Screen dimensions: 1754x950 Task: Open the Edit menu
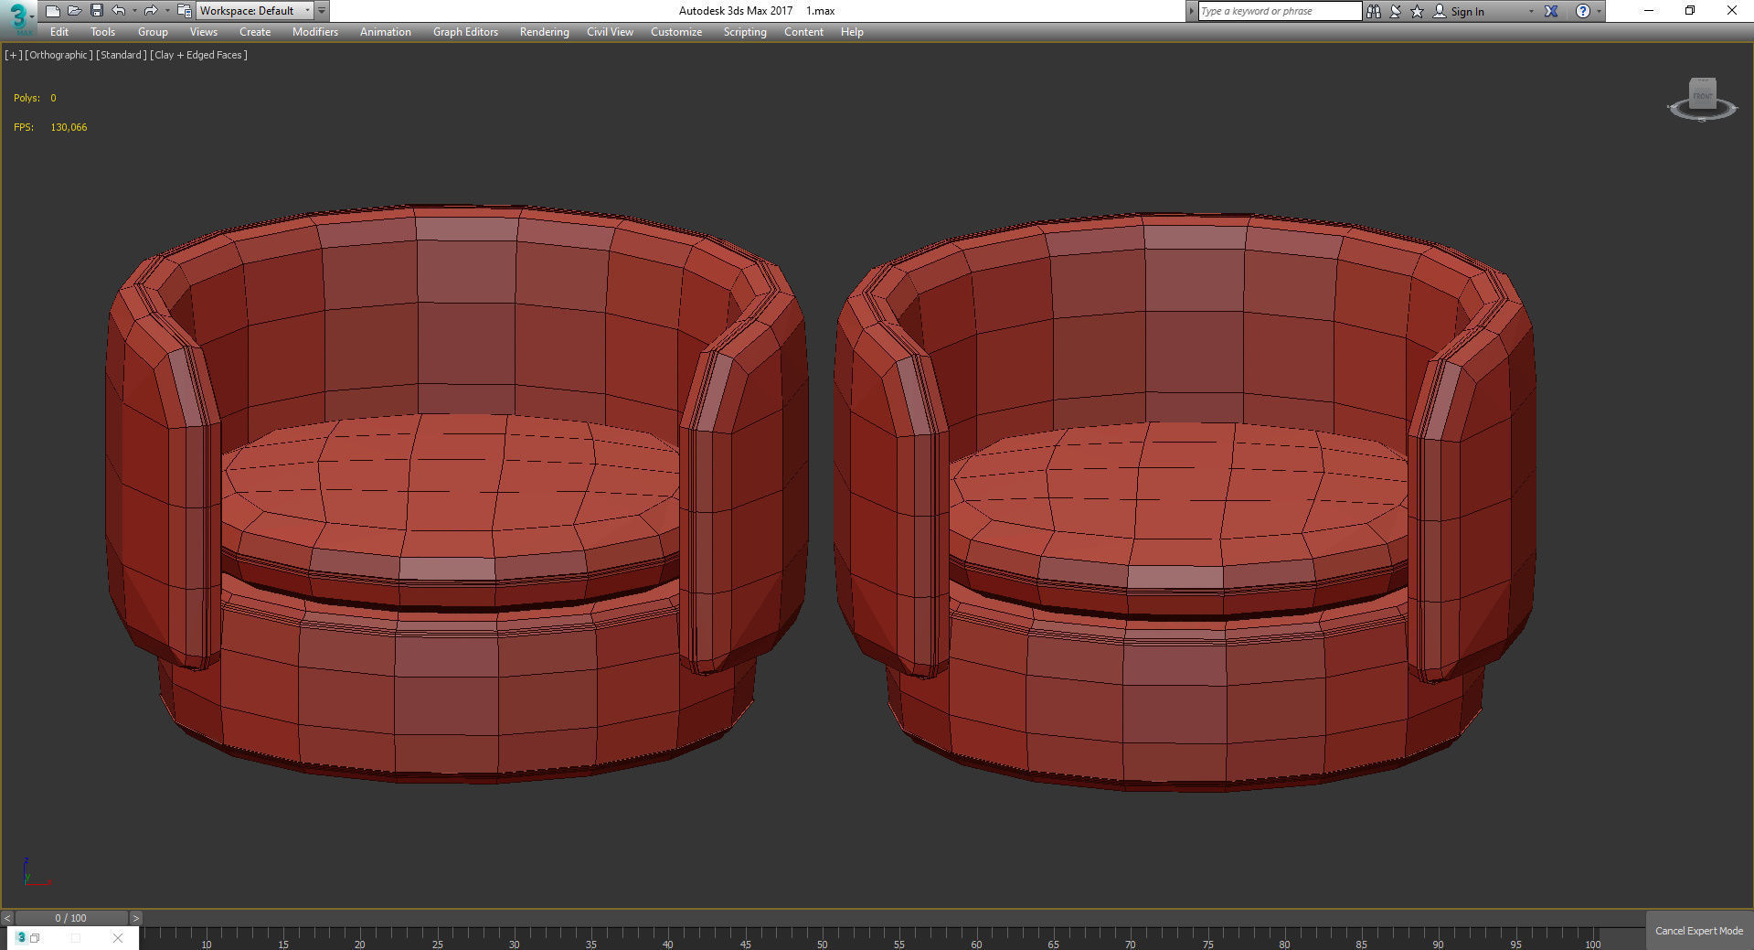(x=59, y=32)
